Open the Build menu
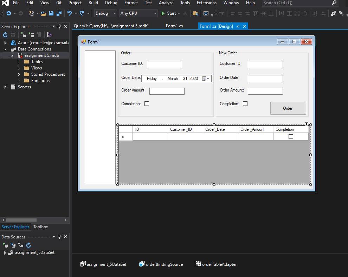The width and height of the screenshot is (348, 277). (x=93, y=3)
